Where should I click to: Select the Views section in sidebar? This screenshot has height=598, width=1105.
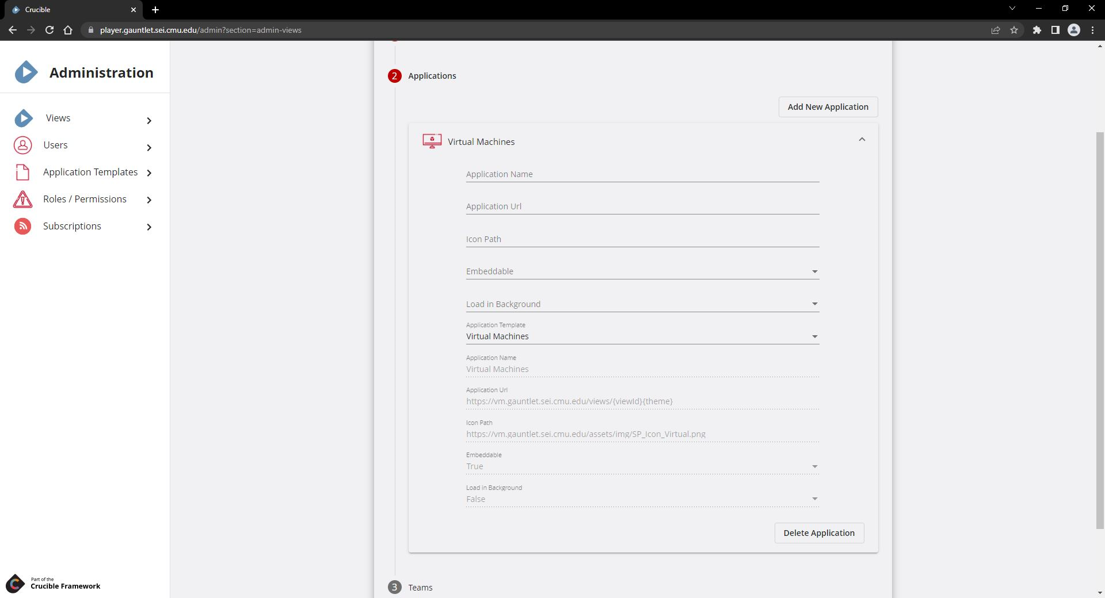tap(58, 118)
